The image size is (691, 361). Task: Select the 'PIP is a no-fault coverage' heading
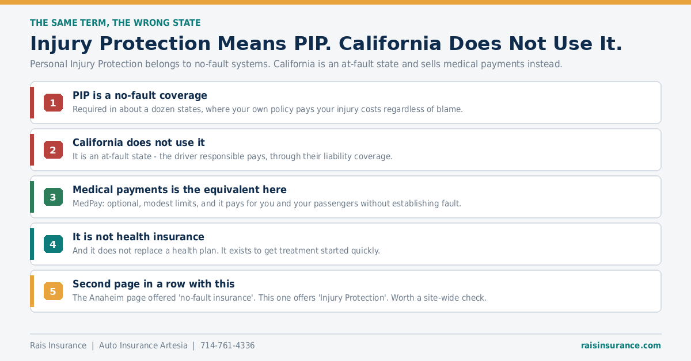[x=140, y=95]
